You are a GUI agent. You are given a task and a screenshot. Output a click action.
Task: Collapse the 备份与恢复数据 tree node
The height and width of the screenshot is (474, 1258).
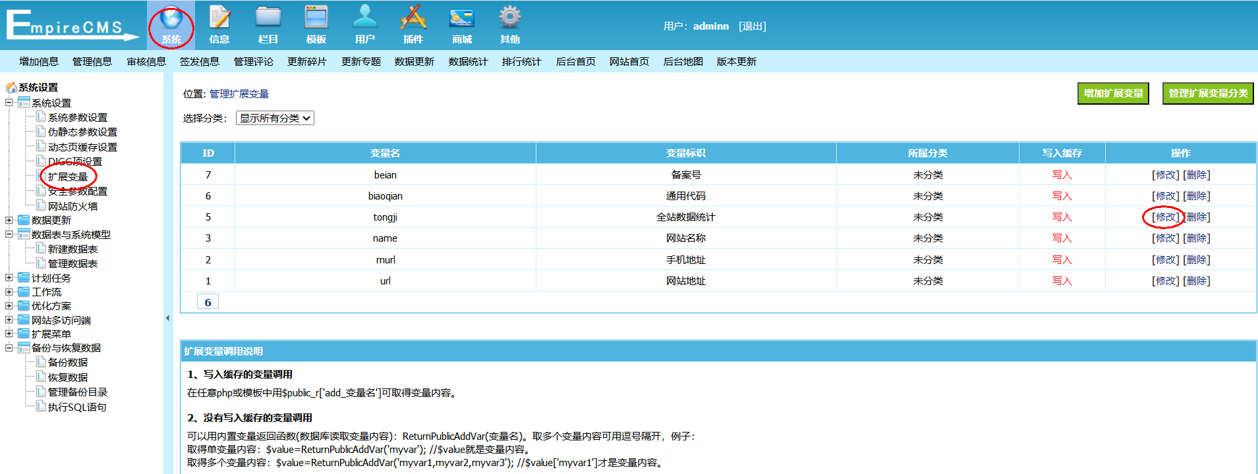[9, 348]
